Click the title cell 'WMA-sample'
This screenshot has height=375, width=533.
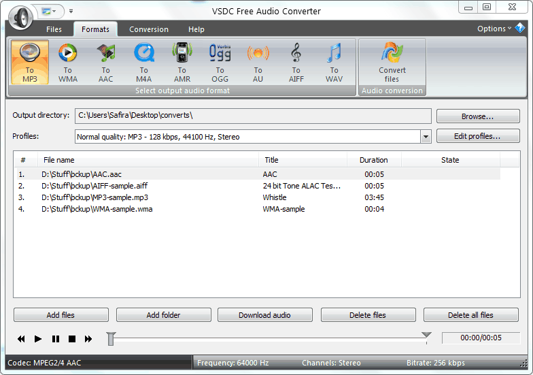point(284,209)
